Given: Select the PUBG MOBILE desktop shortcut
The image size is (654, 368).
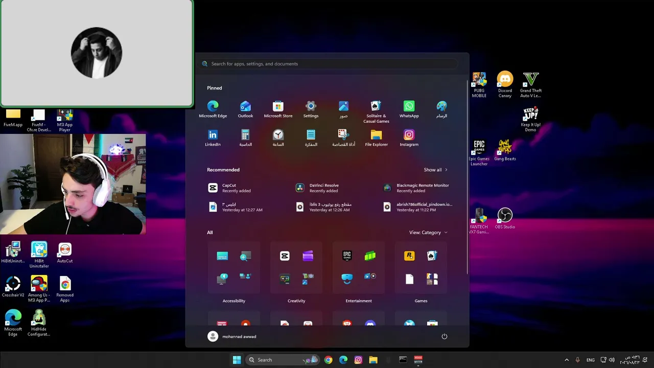Looking at the screenshot, I should (479, 85).
